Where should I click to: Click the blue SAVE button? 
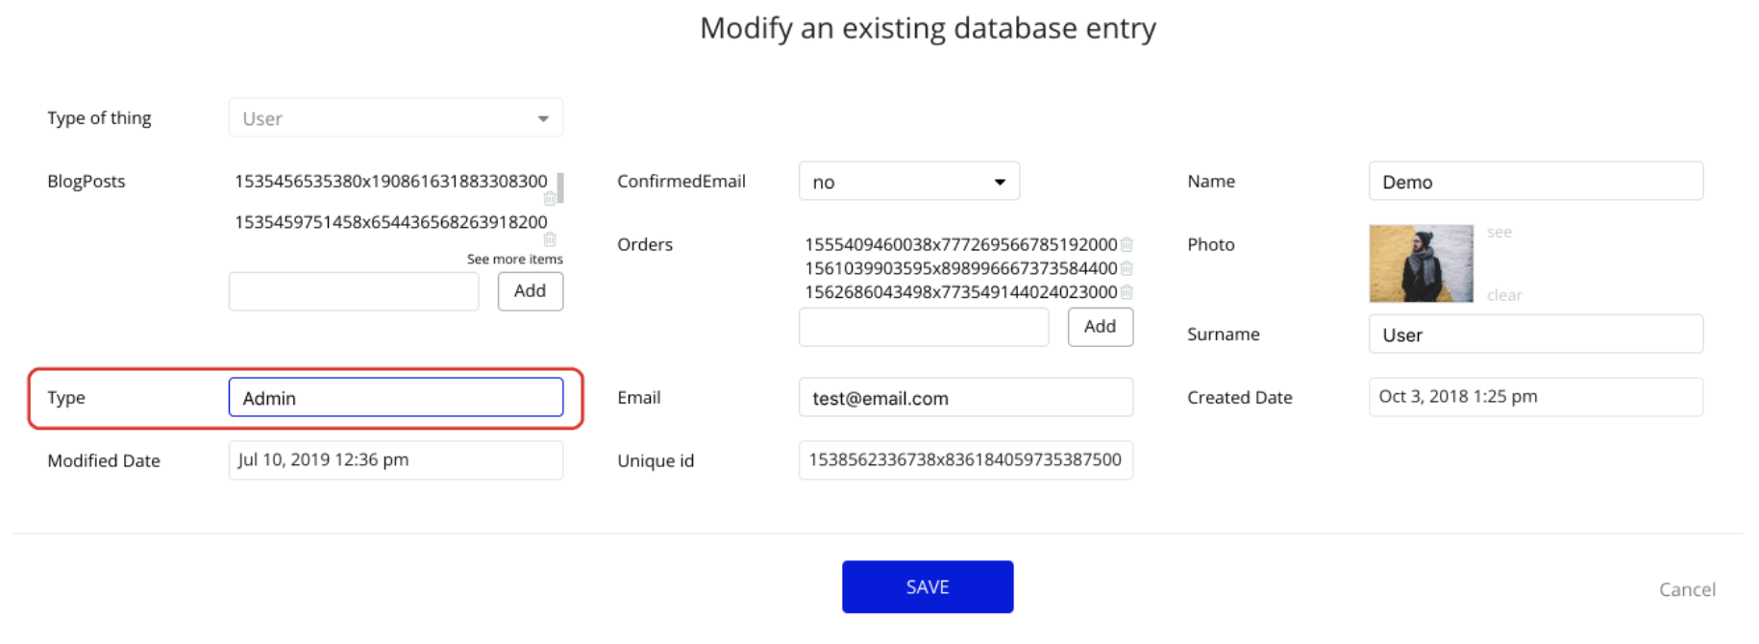927,587
